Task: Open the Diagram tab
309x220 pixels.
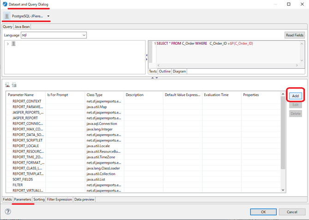Action: coord(179,71)
